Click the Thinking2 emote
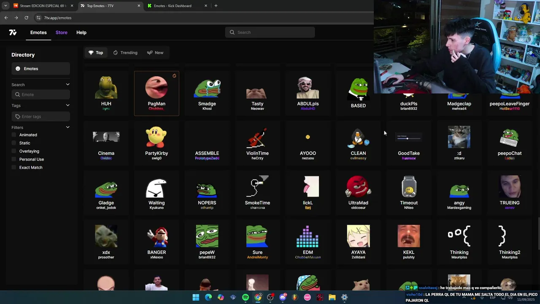 pyautogui.click(x=510, y=242)
